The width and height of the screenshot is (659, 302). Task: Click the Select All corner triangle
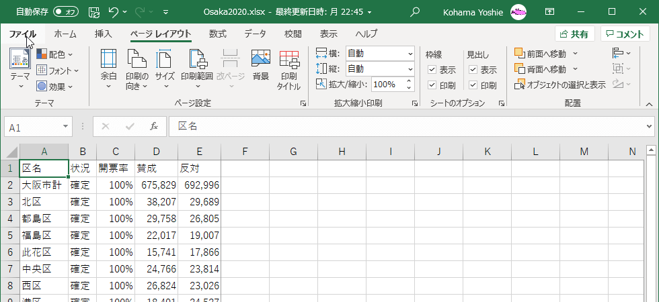[x=12, y=152]
